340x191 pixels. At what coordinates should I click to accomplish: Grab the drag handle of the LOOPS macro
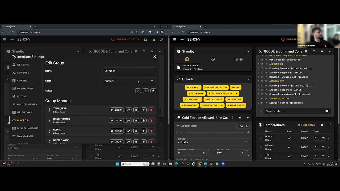pyautogui.click(x=49, y=131)
